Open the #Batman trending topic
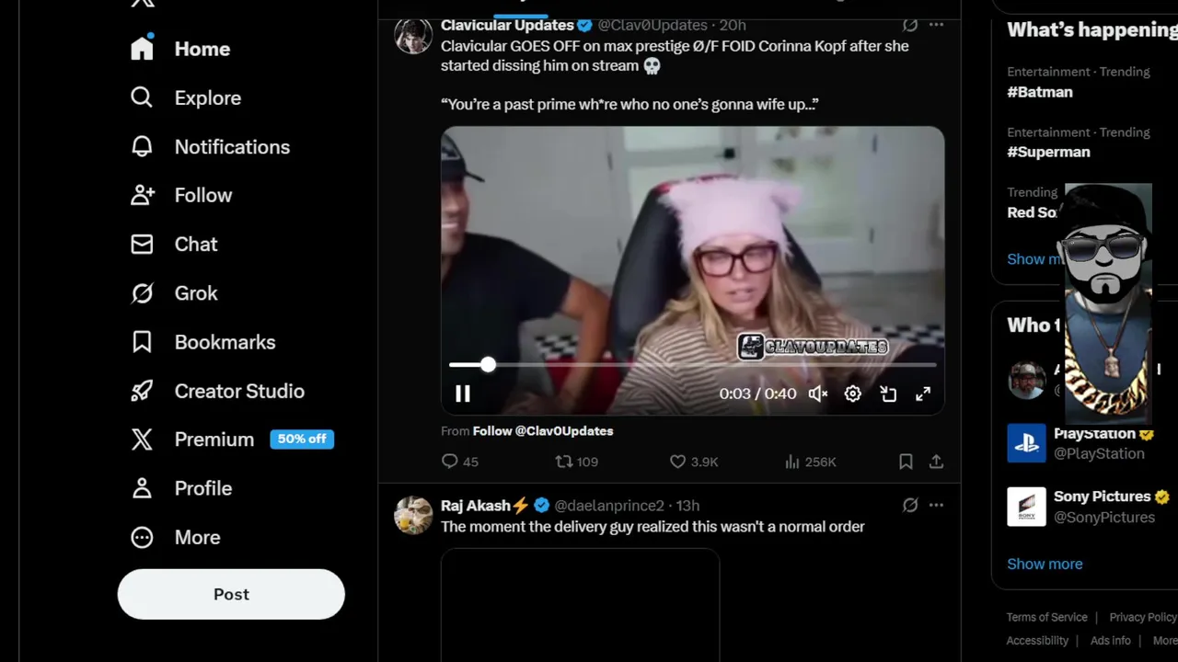Viewport: 1178px width, 662px height. click(x=1040, y=92)
